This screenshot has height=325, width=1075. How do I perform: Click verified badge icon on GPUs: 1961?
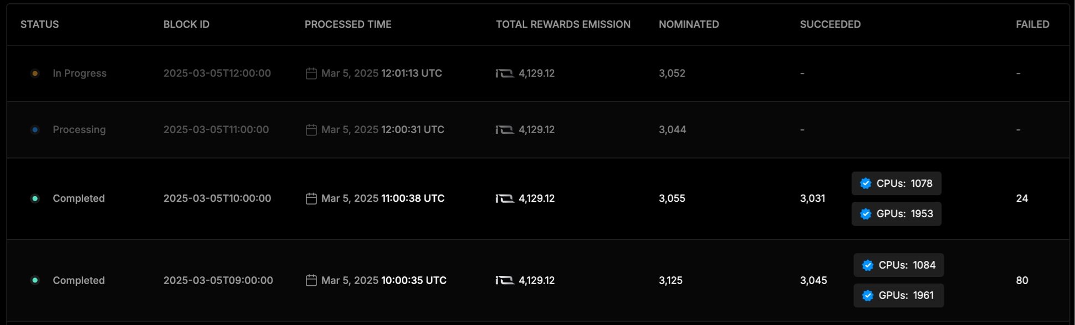(x=868, y=296)
